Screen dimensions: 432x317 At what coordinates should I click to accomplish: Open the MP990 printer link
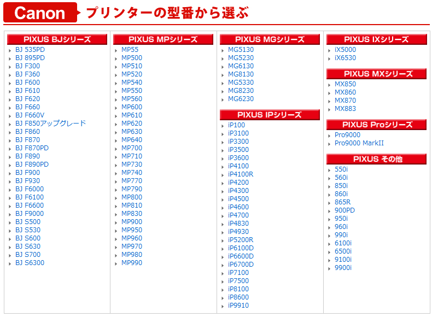click(132, 263)
